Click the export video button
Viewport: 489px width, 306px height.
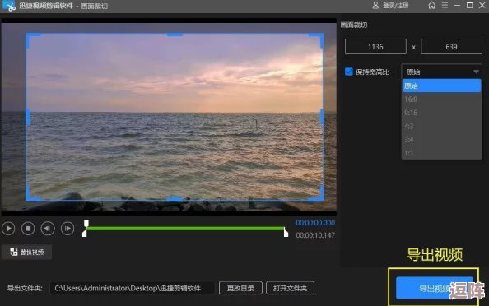pos(435,288)
